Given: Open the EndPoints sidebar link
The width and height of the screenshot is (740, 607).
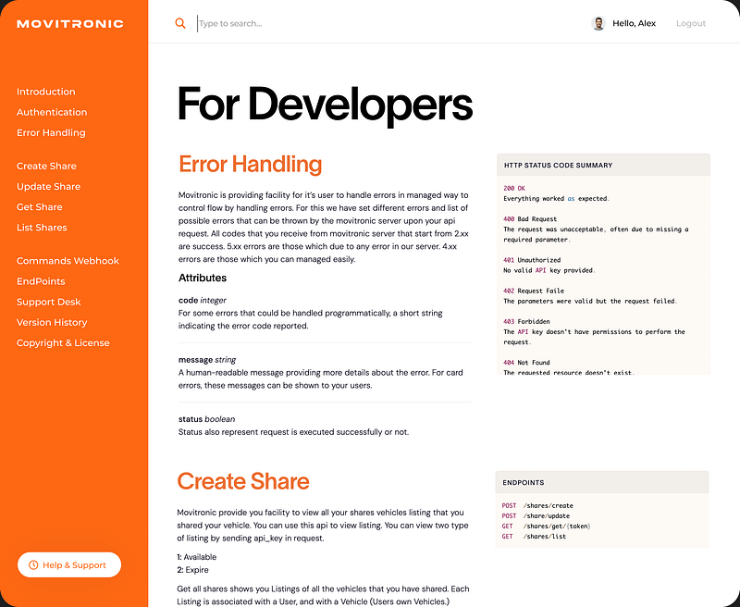Looking at the screenshot, I should [41, 281].
